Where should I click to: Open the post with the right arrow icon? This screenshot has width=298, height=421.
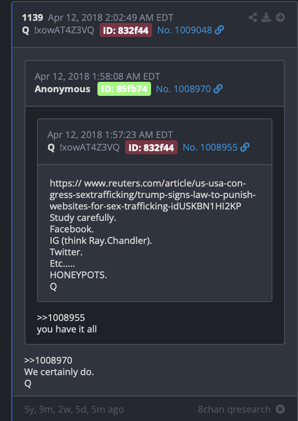pos(280,17)
